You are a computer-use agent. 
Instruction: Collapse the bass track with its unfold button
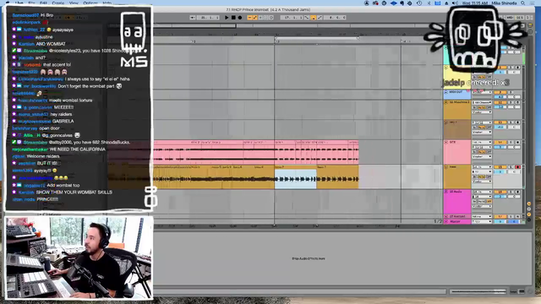pyautogui.click(x=446, y=167)
